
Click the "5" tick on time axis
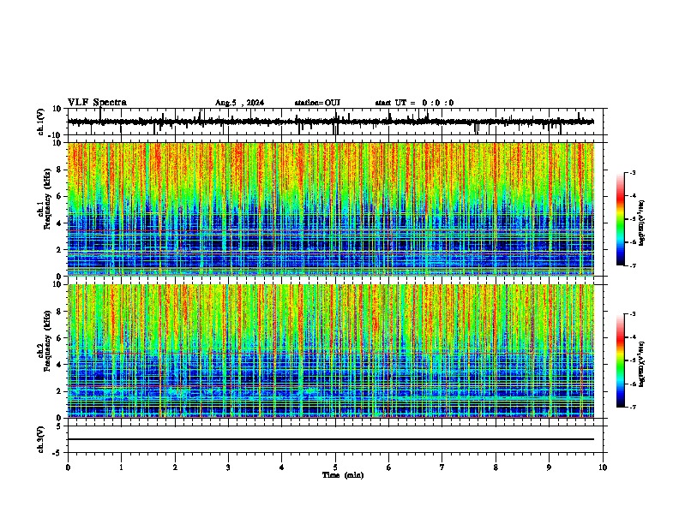click(x=335, y=467)
